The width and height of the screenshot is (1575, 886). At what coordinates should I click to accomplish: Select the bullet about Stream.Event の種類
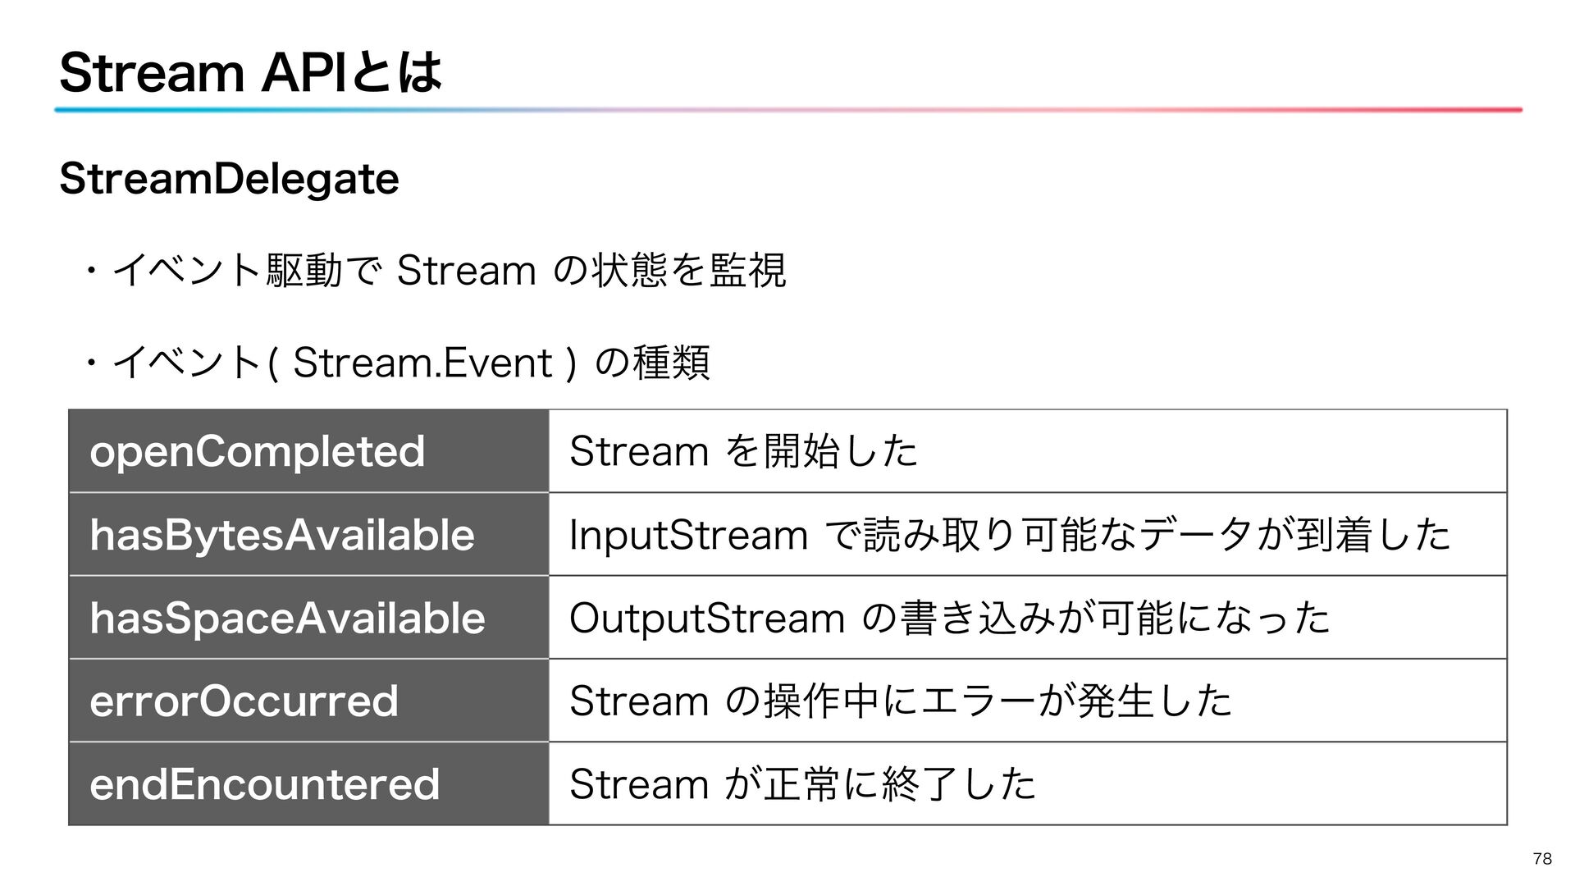coord(398,363)
